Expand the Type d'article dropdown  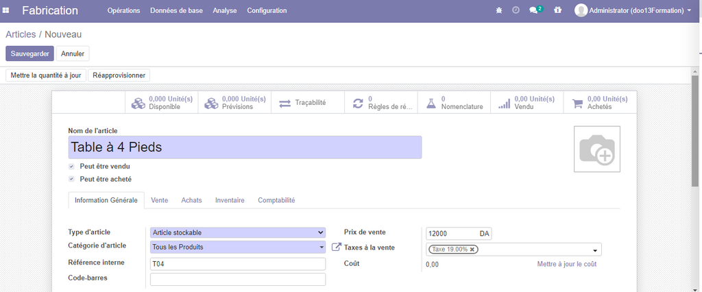(237, 232)
